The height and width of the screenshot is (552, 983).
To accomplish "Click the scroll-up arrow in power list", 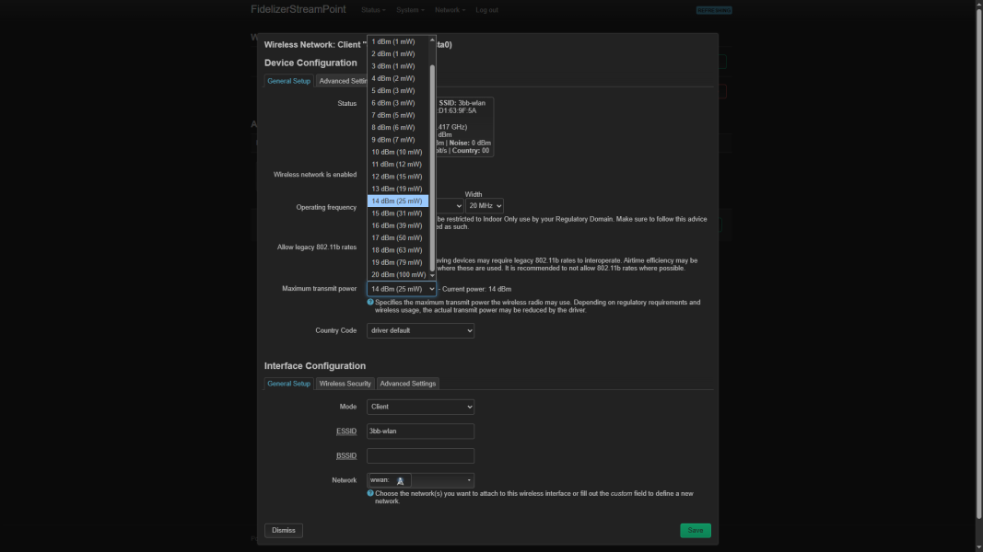I will pos(432,40).
